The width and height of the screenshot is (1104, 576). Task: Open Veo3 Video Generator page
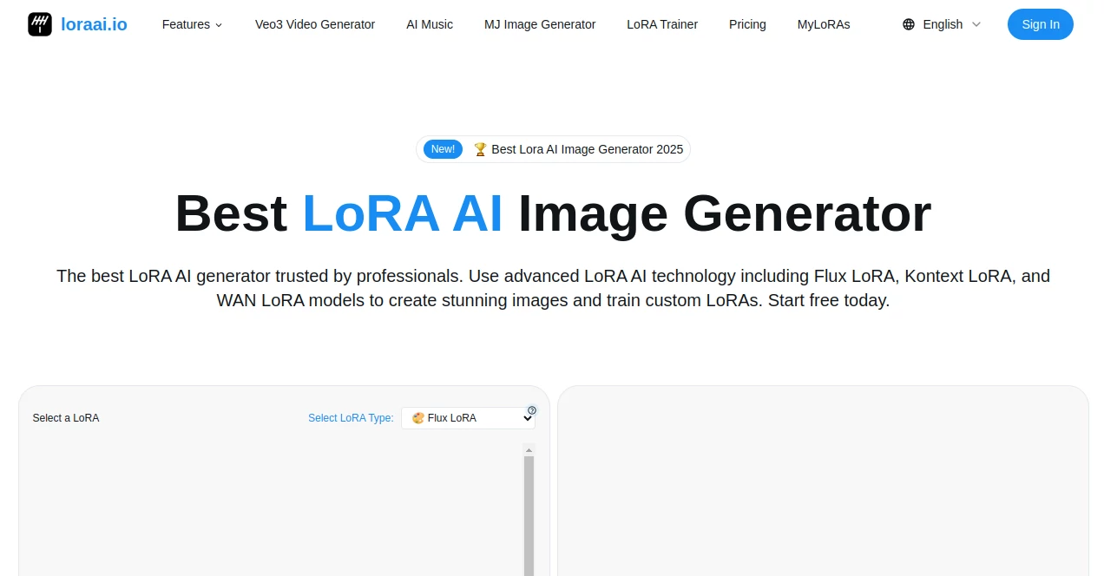(315, 24)
